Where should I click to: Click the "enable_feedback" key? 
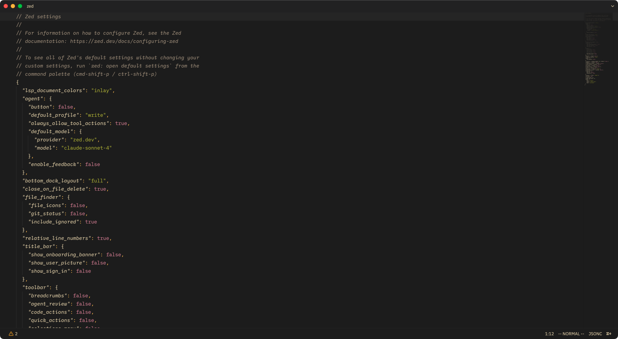tap(54, 165)
